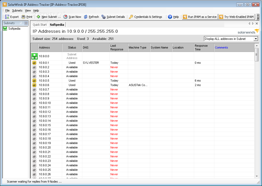Screen dimensions: 262x186
Task: Select the Softpedia tab
Action: 57,25
